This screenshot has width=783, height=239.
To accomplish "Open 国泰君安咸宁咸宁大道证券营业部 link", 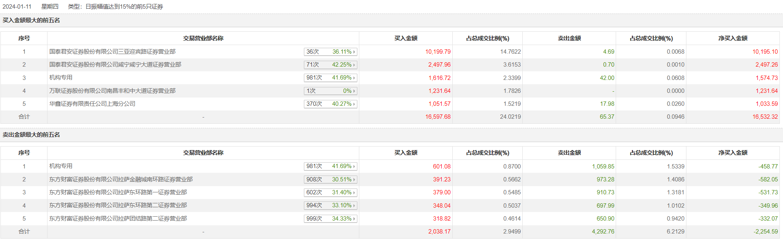I will pos(115,65).
